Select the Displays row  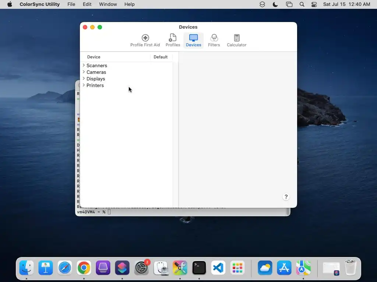[x=127, y=79]
